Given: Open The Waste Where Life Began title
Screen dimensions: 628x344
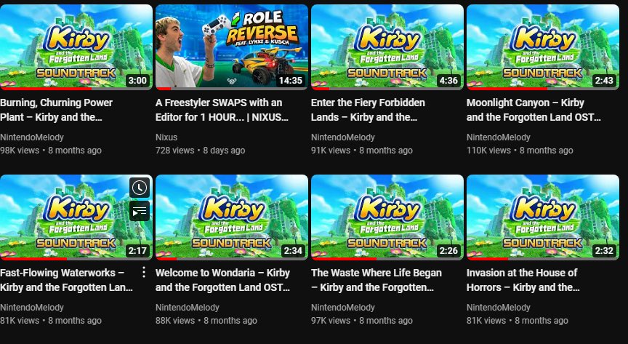Looking at the screenshot, I should (377, 280).
